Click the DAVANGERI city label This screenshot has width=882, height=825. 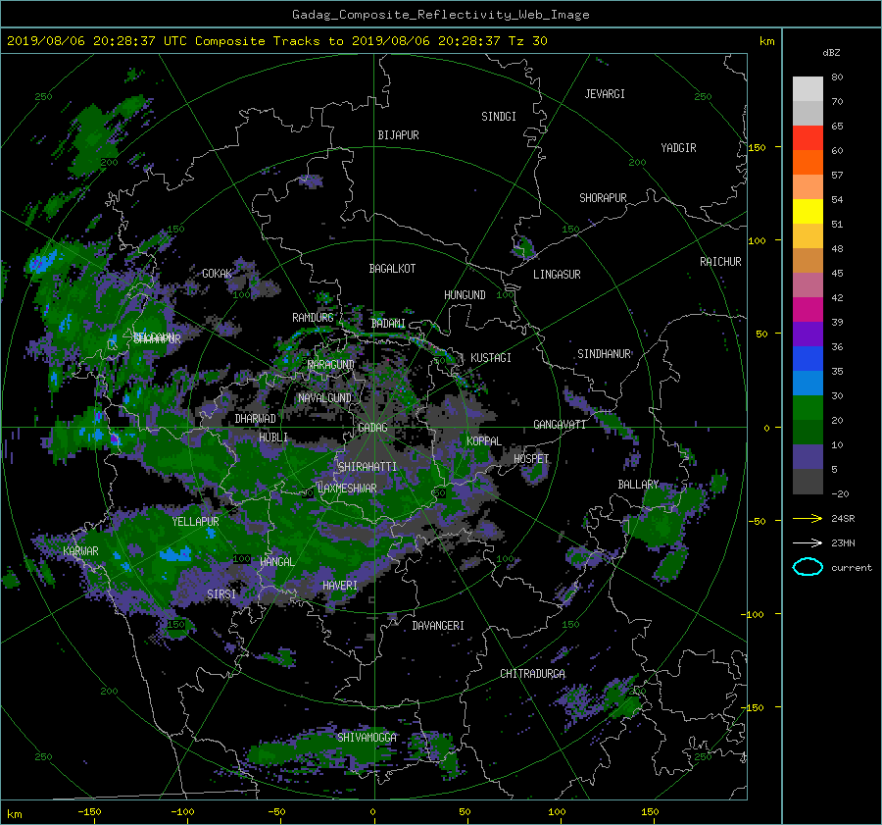(x=438, y=626)
